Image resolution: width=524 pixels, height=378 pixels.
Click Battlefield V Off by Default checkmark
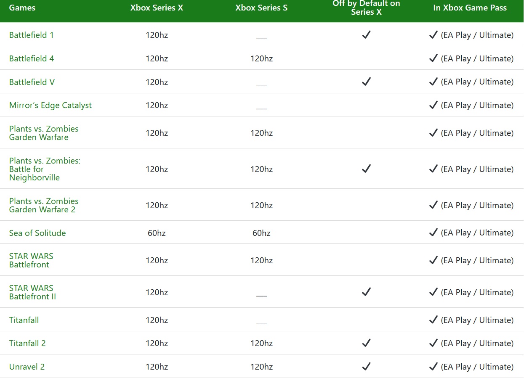(x=366, y=82)
